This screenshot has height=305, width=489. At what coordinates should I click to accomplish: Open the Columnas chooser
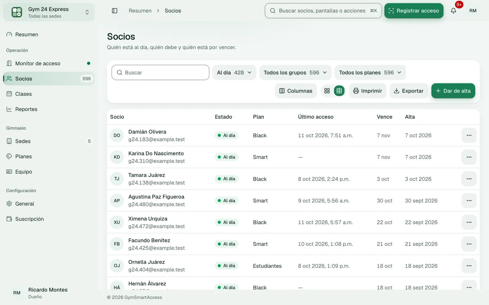point(296,91)
